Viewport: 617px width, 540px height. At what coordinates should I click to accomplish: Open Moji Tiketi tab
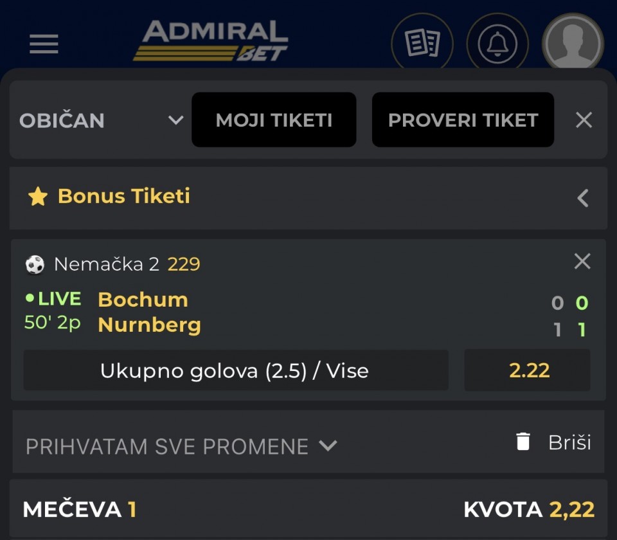[x=274, y=120]
